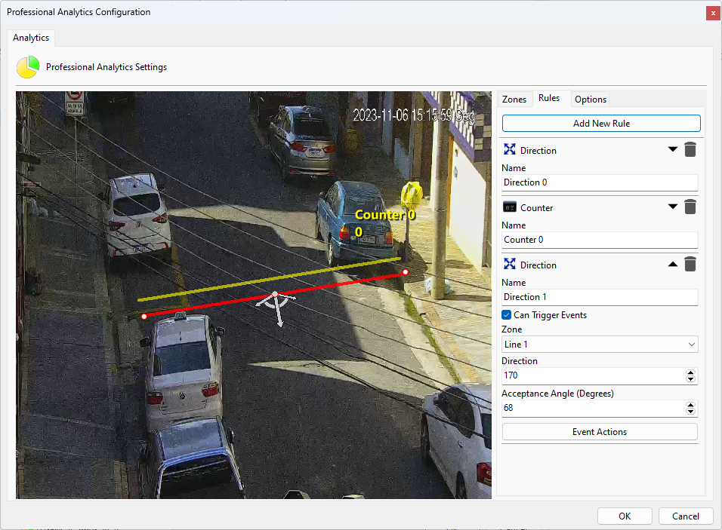722x530 pixels.
Task: Click the Counter rule icon
Action: [x=509, y=207]
